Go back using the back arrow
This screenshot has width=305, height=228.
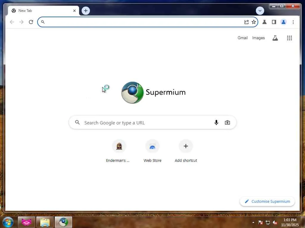[x=12, y=22]
